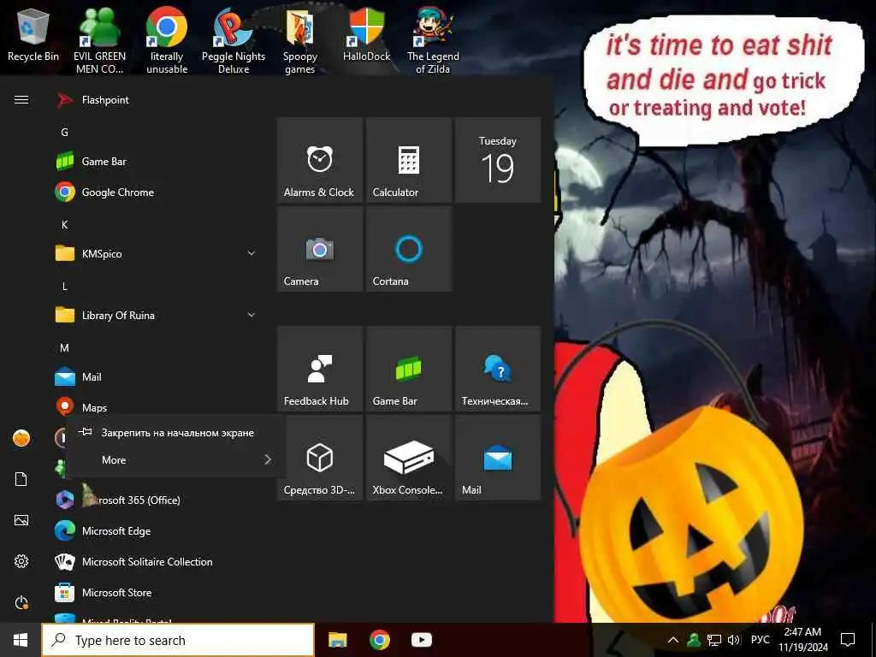
Task: Open EVIL GREEN MEN desktop shortcut
Action: [99, 39]
